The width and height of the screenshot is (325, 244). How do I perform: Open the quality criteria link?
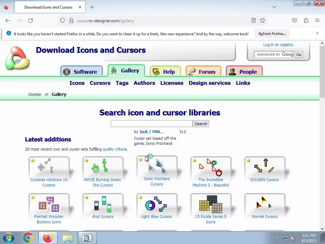(115, 149)
